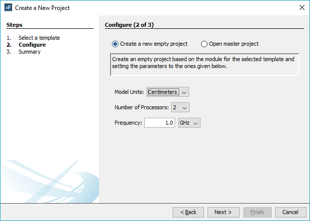Click the Frequency input field

(x=159, y=123)
